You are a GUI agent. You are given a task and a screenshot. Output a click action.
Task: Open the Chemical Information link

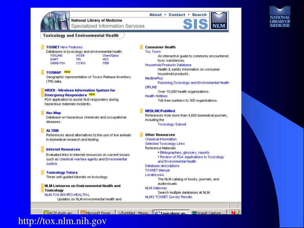pos(161,139)
